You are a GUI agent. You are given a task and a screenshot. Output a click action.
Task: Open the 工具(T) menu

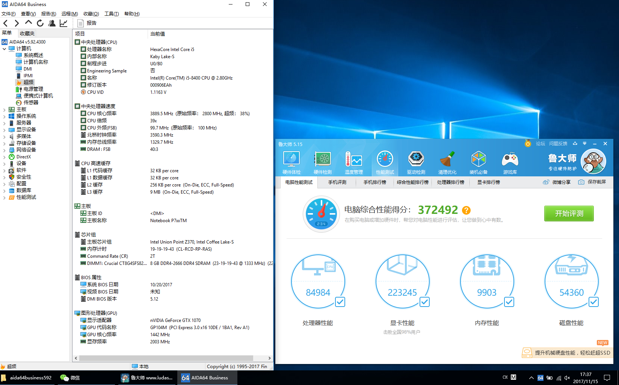[x=111, y=14]
